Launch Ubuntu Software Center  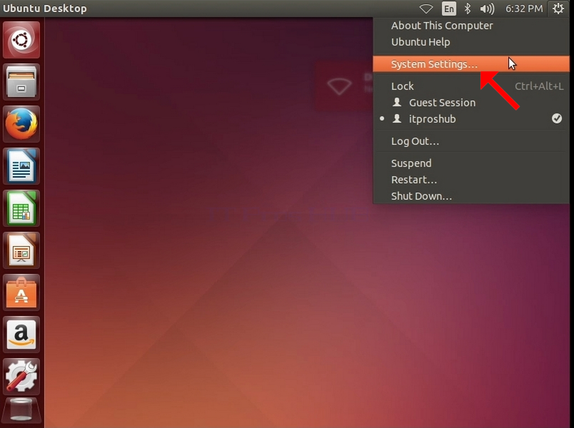pyautogui.click(x=21, y=292)
